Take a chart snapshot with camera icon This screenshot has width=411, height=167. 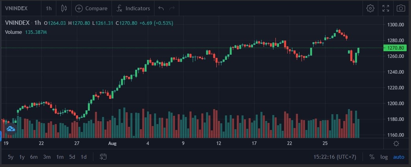pyautogui.click(x=401, y=8)
